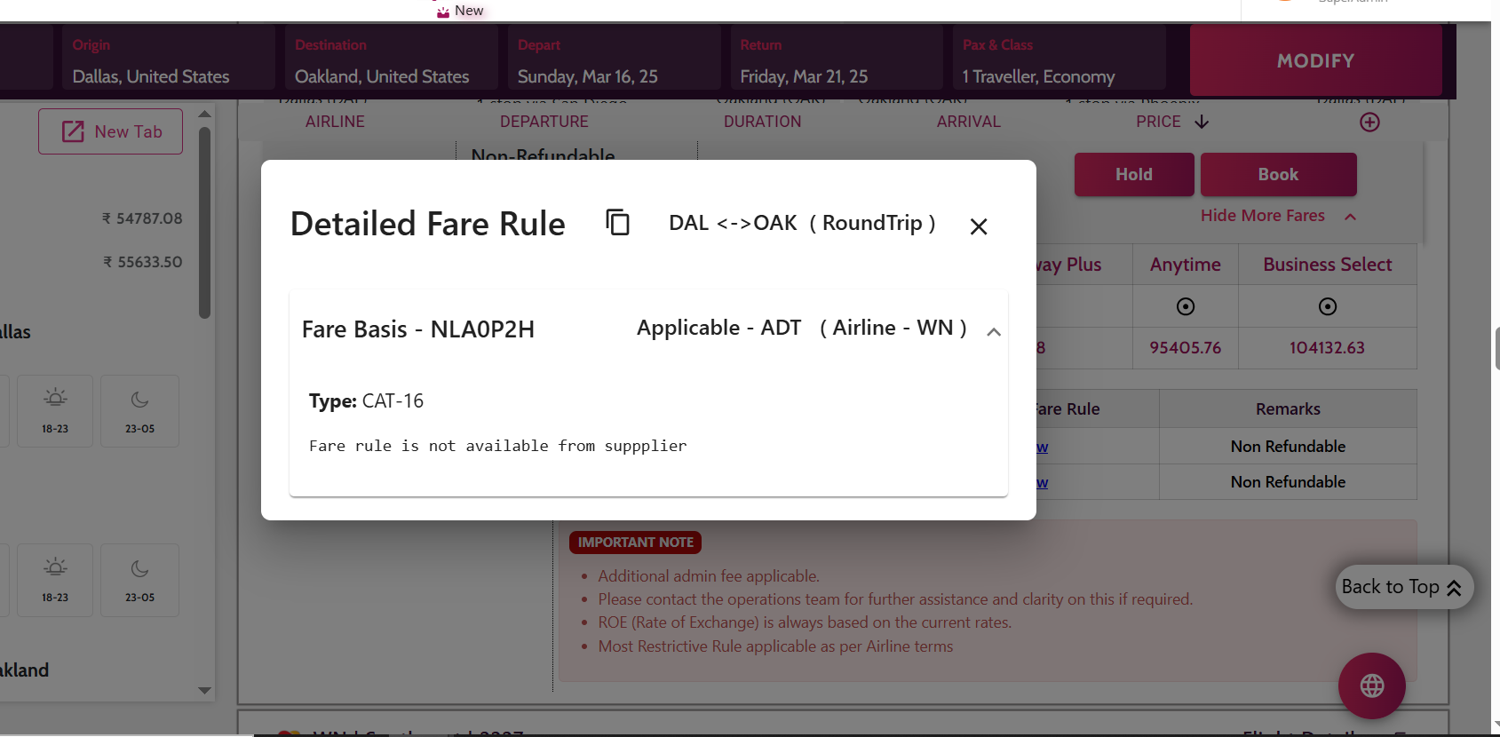Select the Business Select fare radio button
This screenshot has width=1500, height=737.
(x=1327, y=306)
